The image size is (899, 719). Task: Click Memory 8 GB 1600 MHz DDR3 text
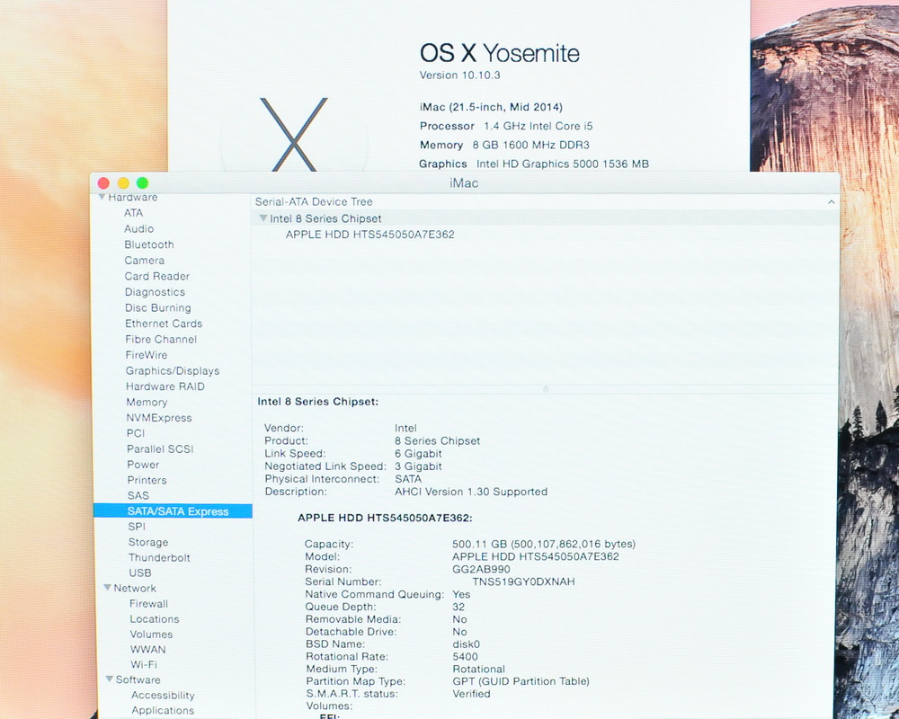tap(504, 145)
